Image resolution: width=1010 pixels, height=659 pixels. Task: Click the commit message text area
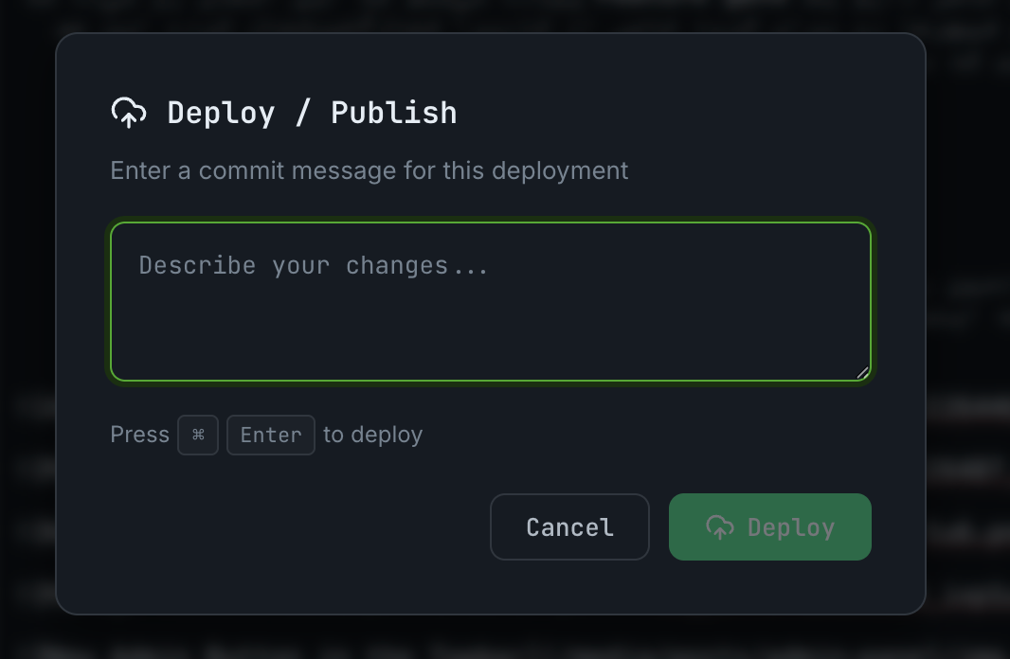coord(490,300)
